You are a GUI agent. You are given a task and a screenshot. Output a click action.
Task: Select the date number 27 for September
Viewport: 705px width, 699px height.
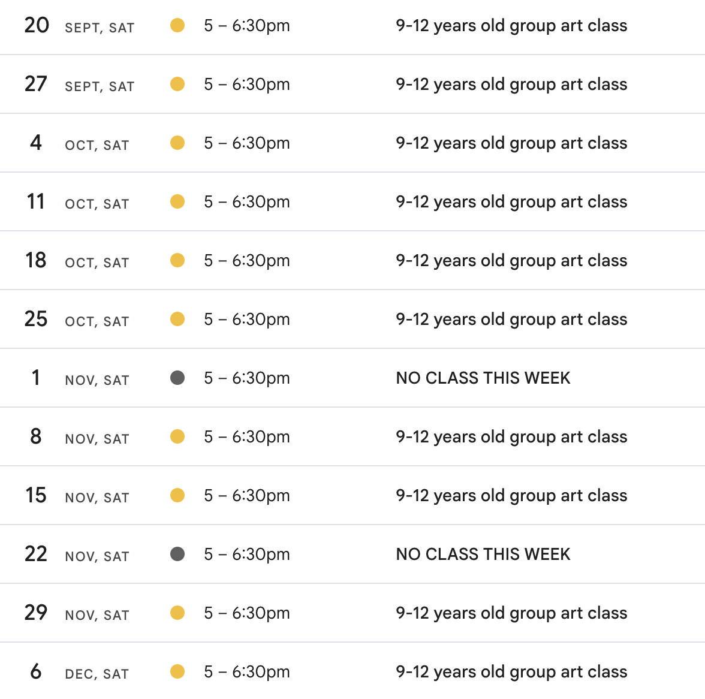click(x=36, y=84)
